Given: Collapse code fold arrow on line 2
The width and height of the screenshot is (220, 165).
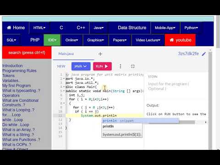Looking at the screenshot, I should click(x=64, y=79).
